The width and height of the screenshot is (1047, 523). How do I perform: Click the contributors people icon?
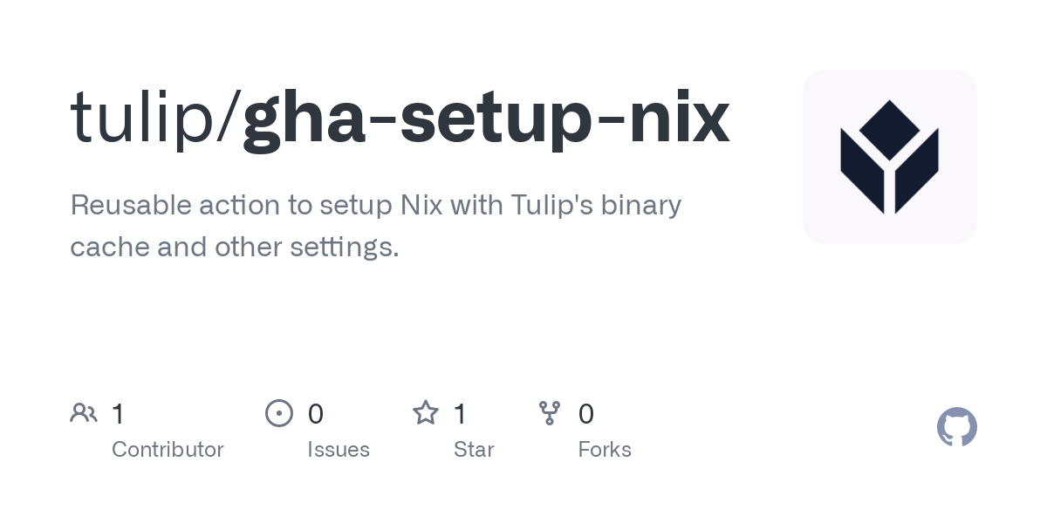(x=84, y=413)
